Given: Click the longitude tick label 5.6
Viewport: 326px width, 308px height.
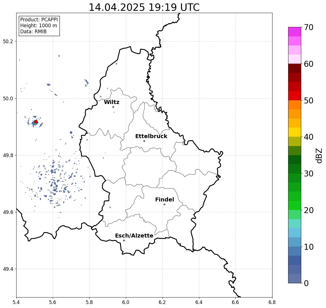Looking at the screenshot, I should pos(53,302).
